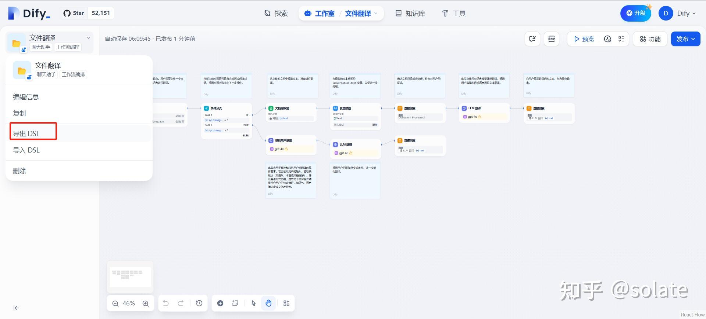Select the 文档提取器 node
The height and width of the screenshot is (319, 706).
[291, 113]
